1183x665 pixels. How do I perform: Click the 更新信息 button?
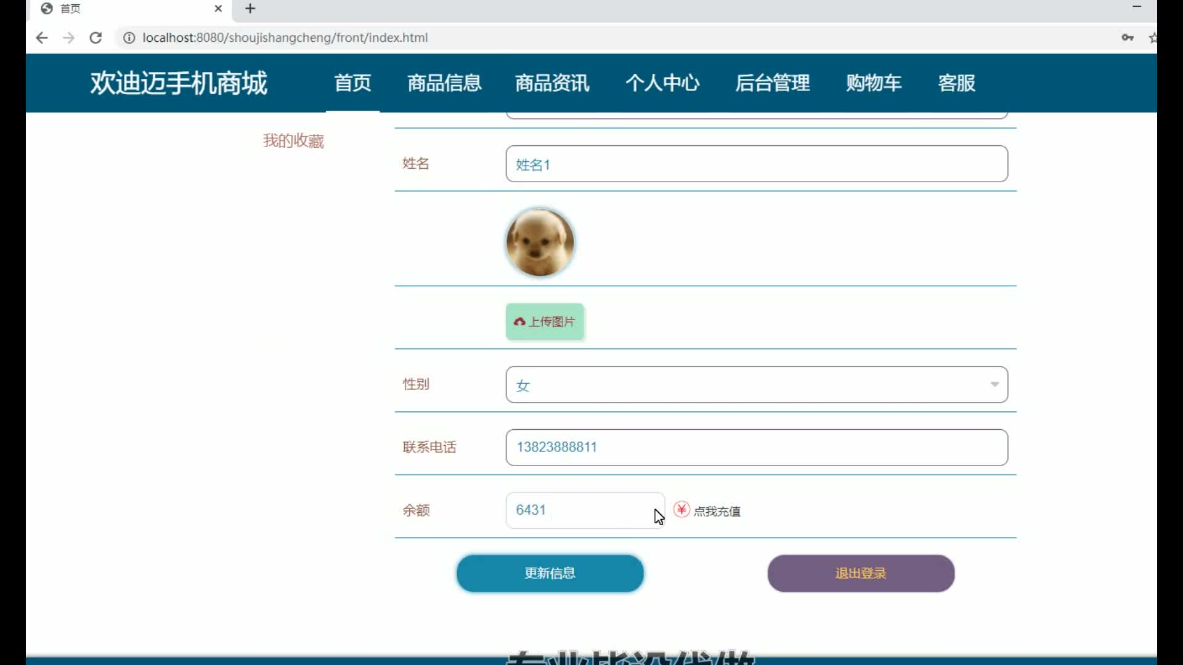(550, 573)
